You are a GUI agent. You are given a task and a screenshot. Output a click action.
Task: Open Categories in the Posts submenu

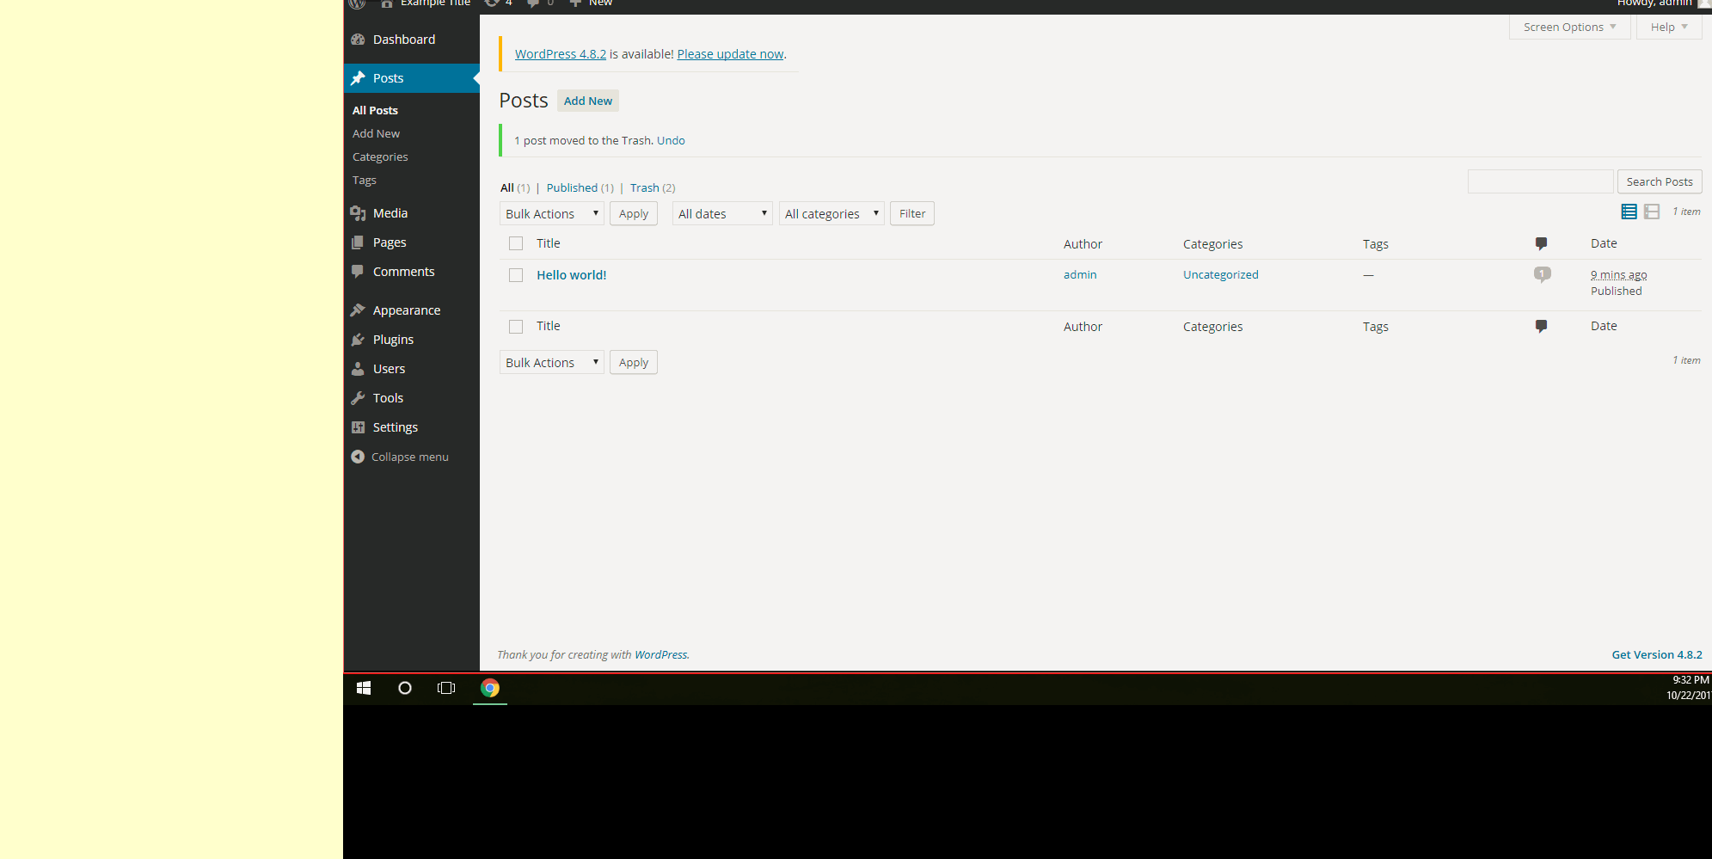(x=380, y=156)
